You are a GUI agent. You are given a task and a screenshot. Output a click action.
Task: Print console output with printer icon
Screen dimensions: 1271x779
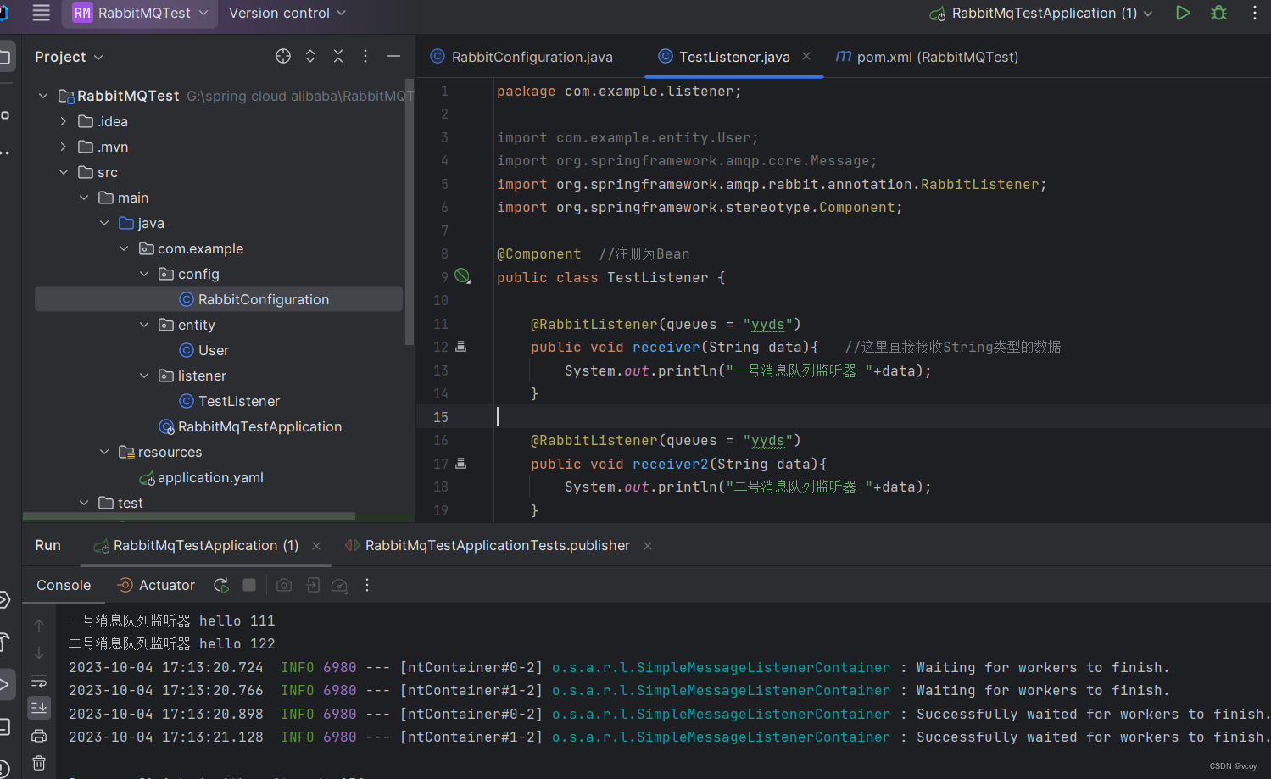(39, 736)
